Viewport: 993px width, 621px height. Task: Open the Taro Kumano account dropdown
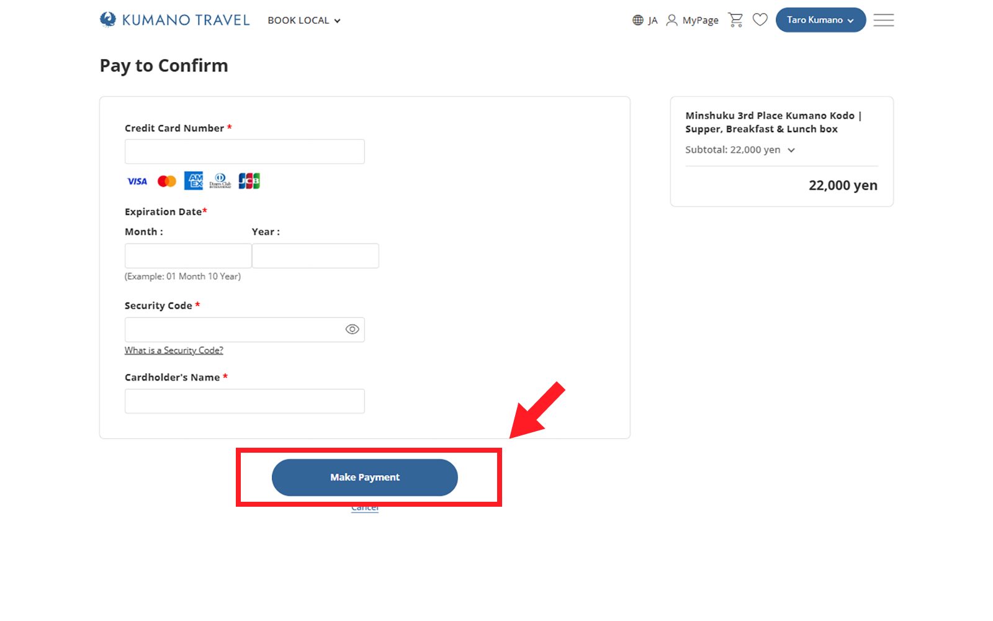(820, 20)
